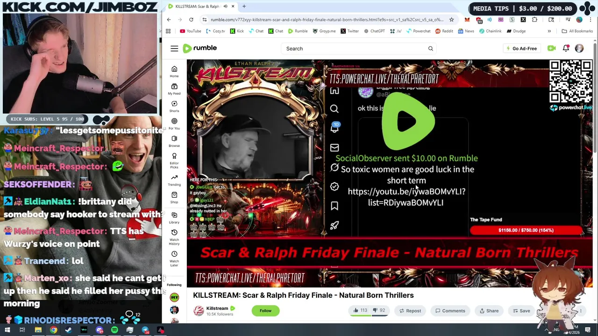Open the Rumble hamburger menu
Image resolution: width=598 pixels, height=336 pixels.
[174, 49]
